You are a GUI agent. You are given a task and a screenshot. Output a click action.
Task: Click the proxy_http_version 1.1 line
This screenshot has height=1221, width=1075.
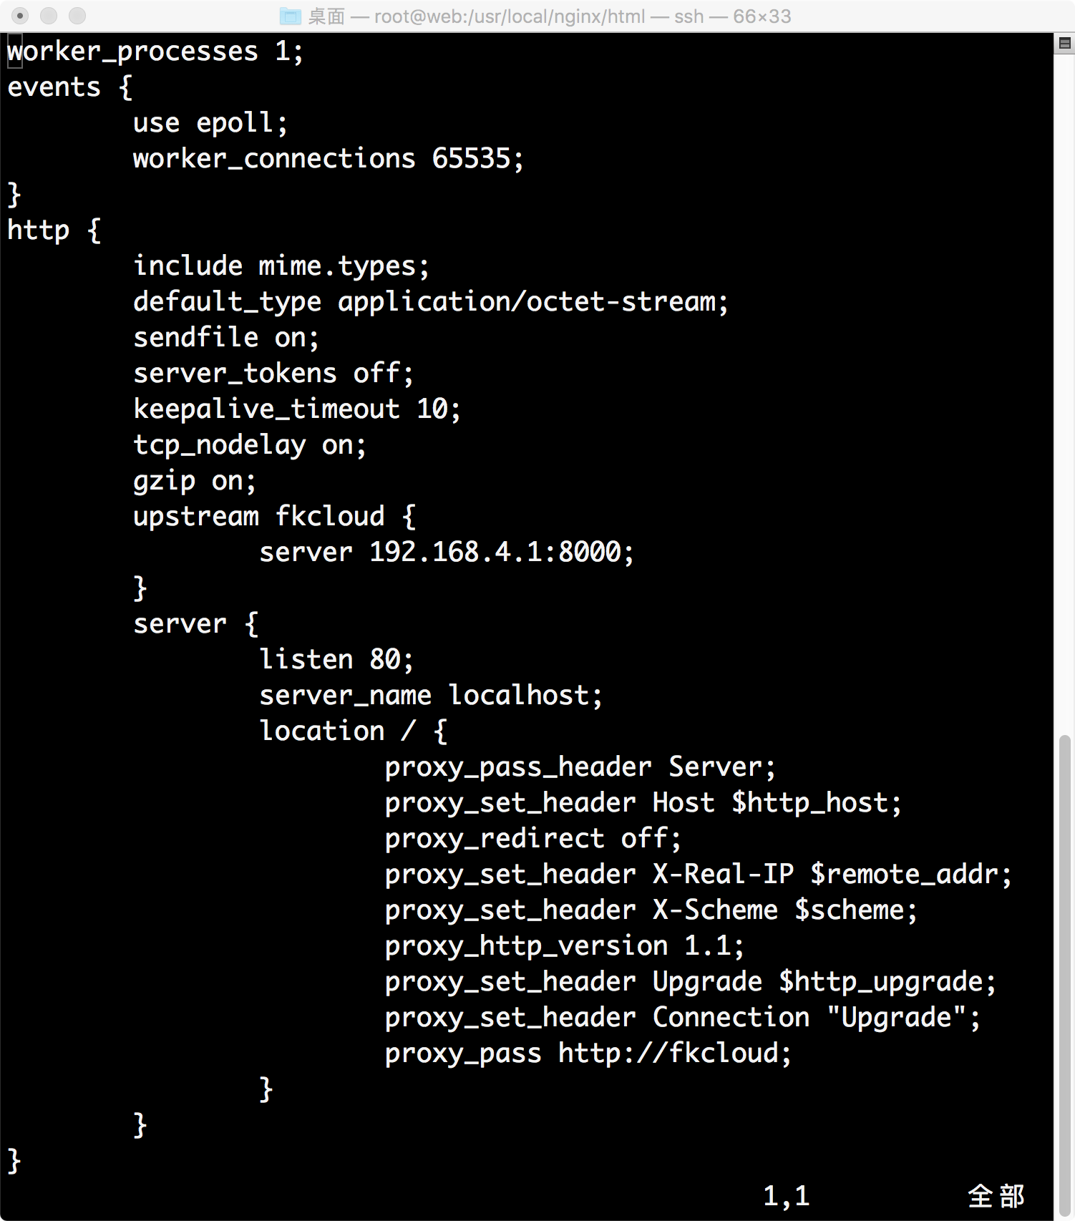(x=564, y=945)
